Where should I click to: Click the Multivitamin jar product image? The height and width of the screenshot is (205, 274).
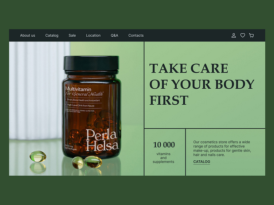coord(91,107)
